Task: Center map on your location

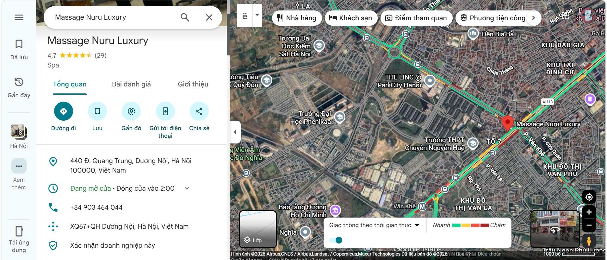Action: tap(589, 197)
